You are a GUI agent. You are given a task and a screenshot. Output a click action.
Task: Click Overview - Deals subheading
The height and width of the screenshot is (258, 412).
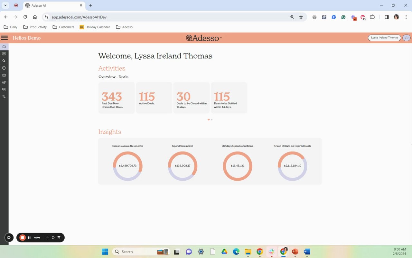tap(113, 77)
